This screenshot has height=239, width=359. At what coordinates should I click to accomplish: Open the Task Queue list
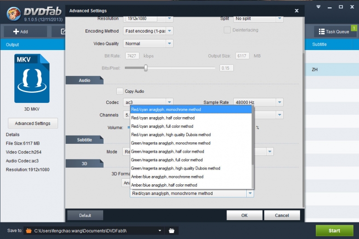coord(332,31)
